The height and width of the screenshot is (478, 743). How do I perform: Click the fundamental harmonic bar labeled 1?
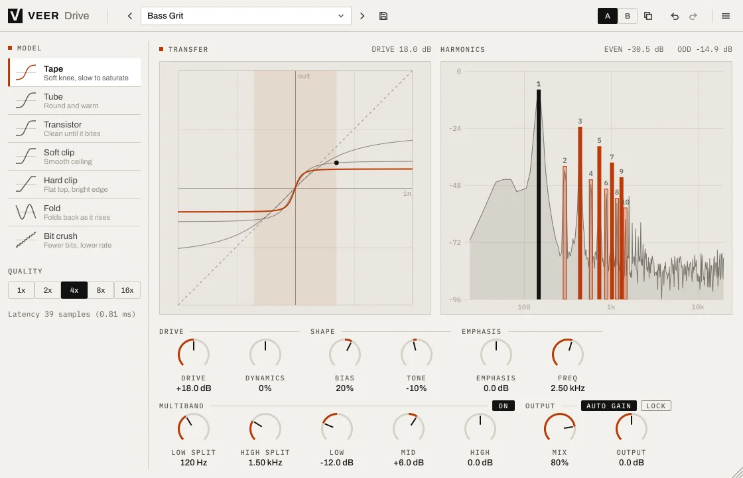pyautogui.click(x=539, y=195)
